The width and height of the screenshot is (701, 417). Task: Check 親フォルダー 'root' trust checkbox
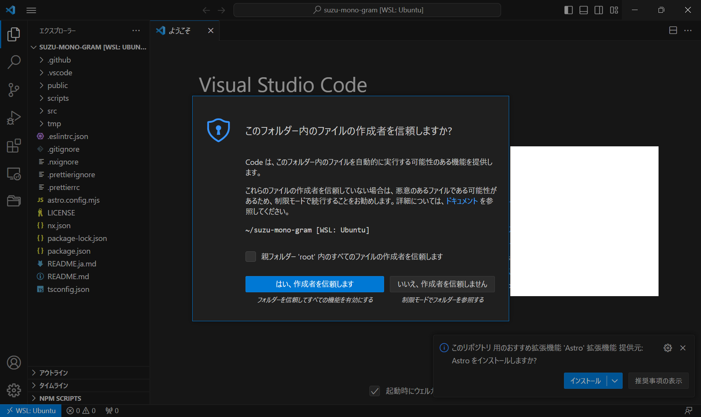(251, 256)
